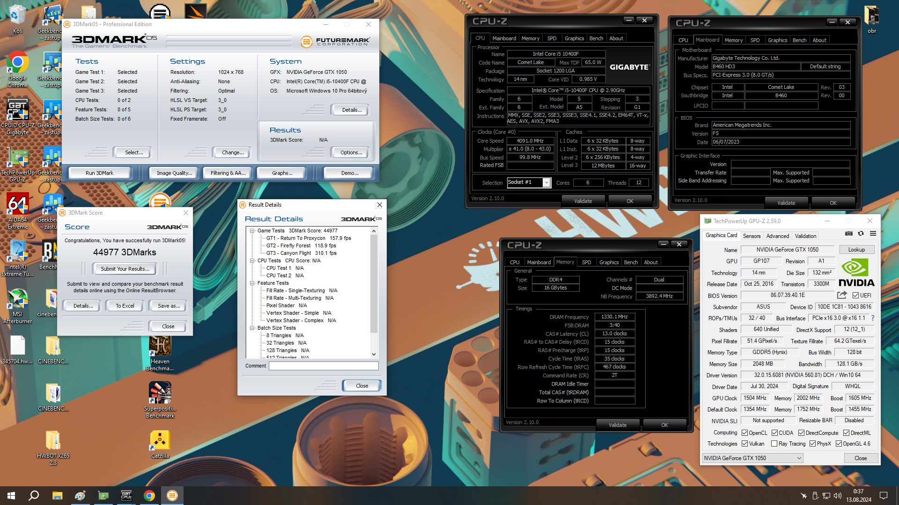The image size is (899, 505).
Task: Collapse the Batch Size Tests tree node
Action: (x=252, y=328)
